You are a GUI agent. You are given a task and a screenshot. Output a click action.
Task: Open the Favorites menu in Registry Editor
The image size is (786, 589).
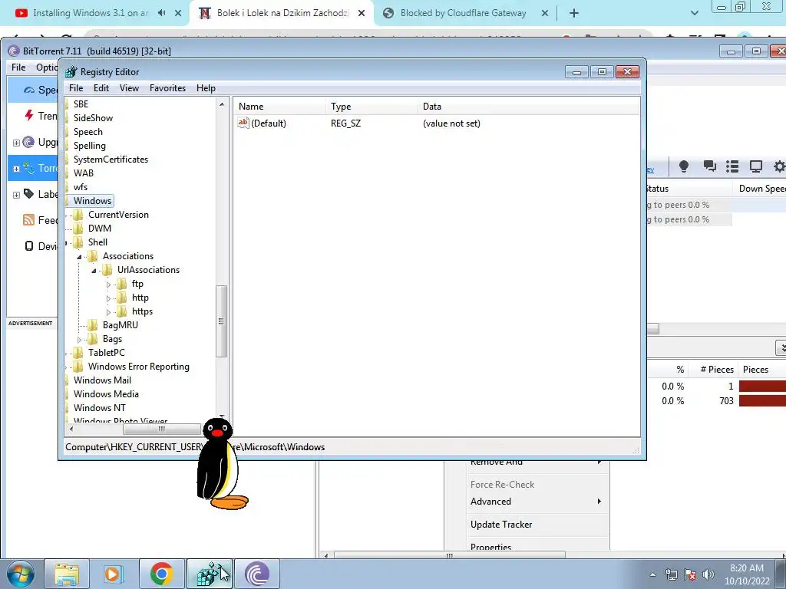(x=167, y=88)
